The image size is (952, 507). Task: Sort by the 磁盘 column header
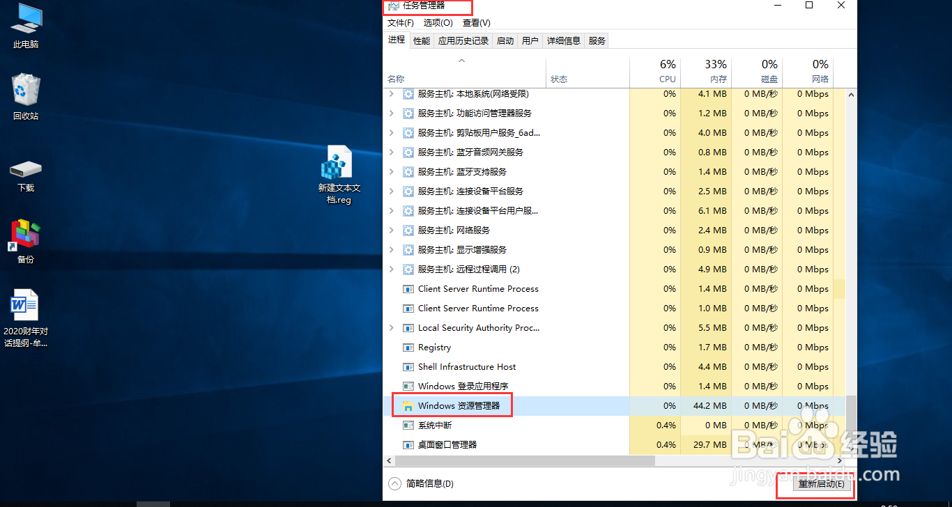(x=757, y=72)
